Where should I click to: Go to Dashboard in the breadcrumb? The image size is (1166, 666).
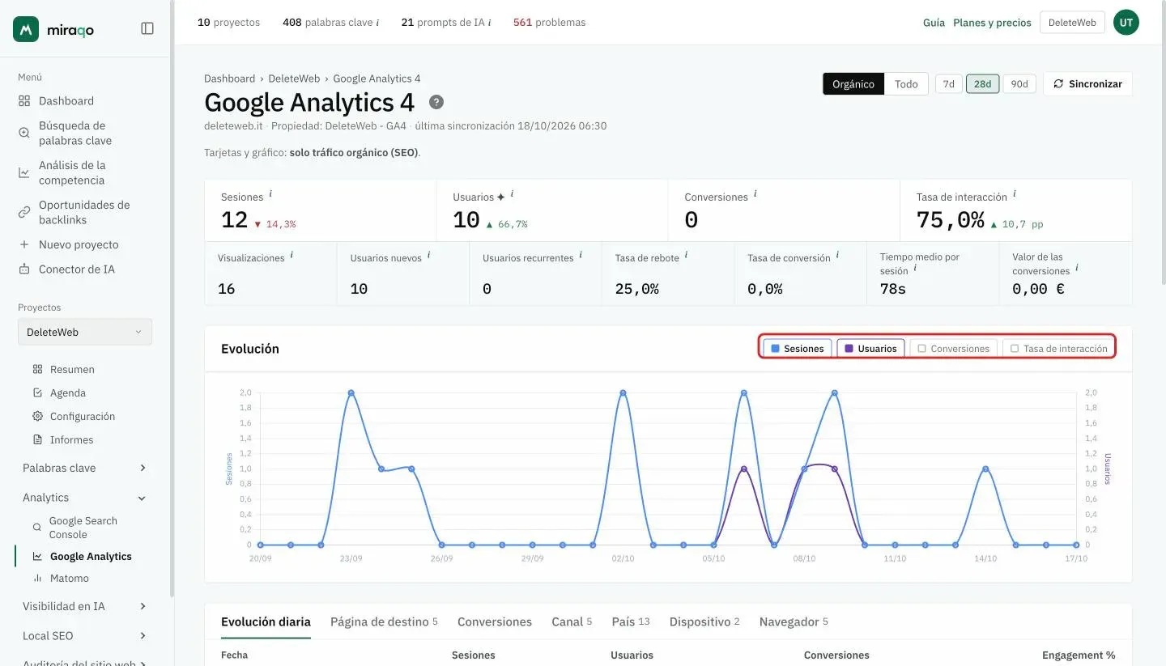click(229, 78)
